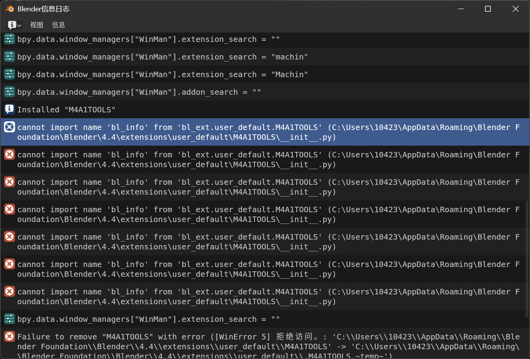Click the highlighted "cannot import name" error text
The width and height of the screenshot is (530, 359).
click(269, 132)
